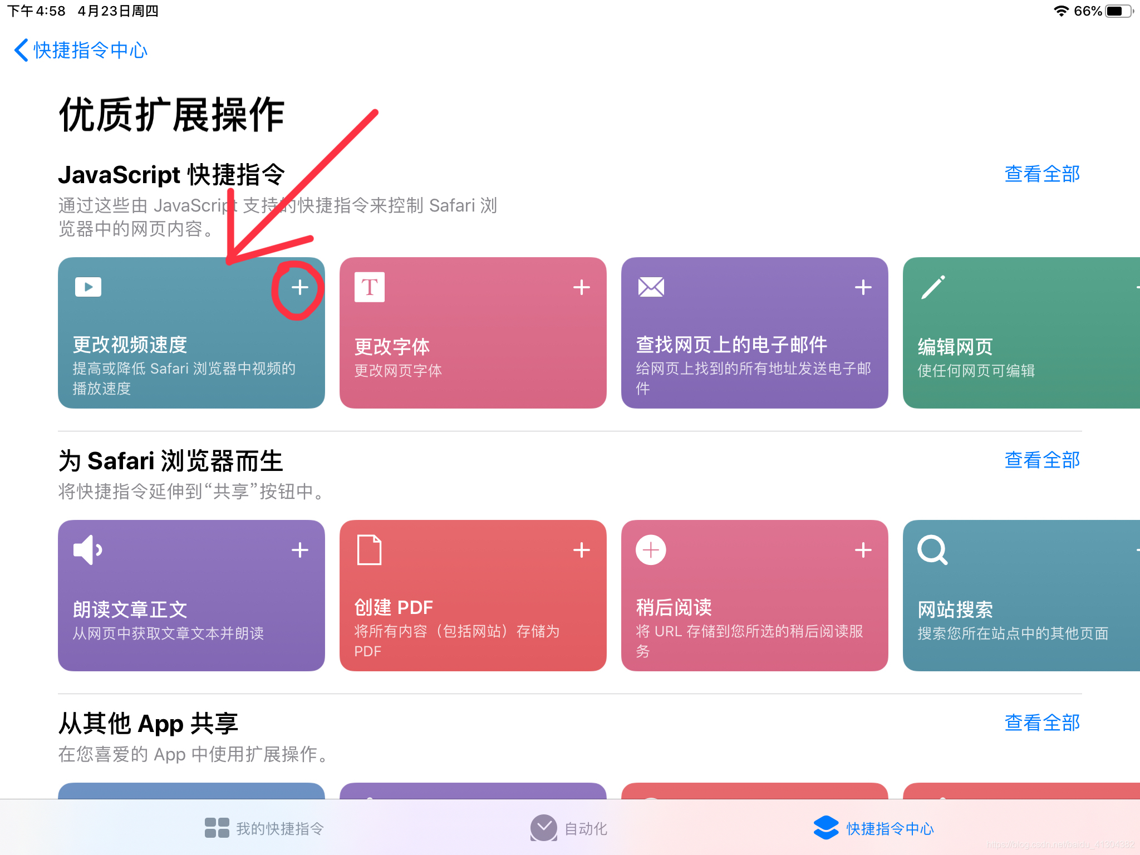This screenshot has width=1140, height=855.
Task: Tap the magnifier icon on 网站搜索
Action: pyautogui.click(x=932, y=550)
